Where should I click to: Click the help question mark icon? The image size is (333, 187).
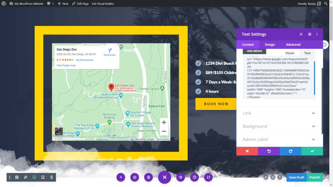[280, 177]
